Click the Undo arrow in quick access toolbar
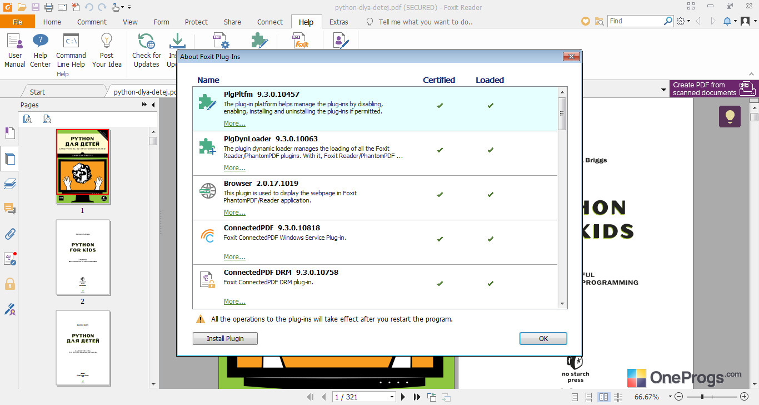The width and height of the screenshot is (759, 405). pyautogui.click(x=89, y=7)
